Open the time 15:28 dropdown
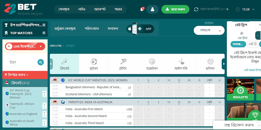The width and height of the screenshot is (261, 130). tap(253, 9)
